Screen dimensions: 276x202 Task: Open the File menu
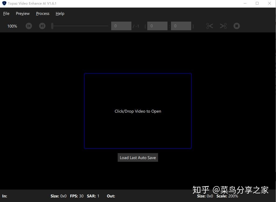pyautogui.click(x=6, y=14)
